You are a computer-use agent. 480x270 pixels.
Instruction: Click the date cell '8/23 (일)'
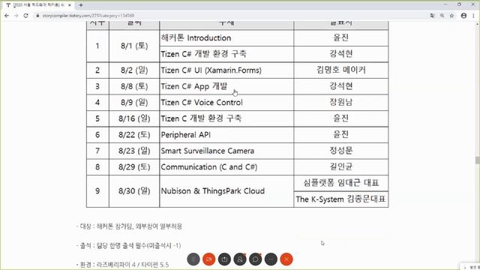134,151
